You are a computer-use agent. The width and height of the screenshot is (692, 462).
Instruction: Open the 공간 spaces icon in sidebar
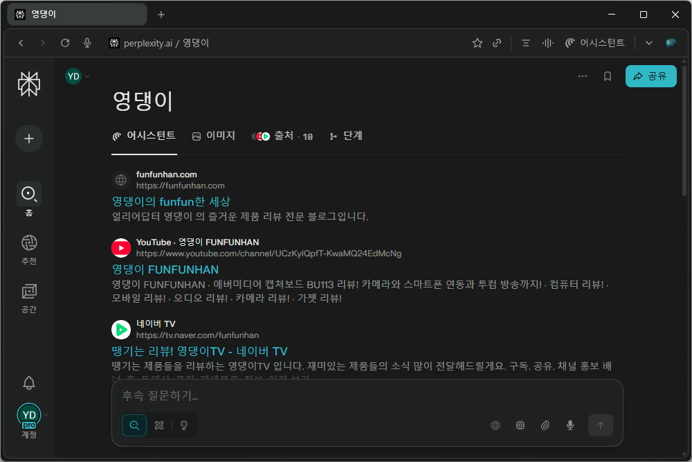[29, 291]
